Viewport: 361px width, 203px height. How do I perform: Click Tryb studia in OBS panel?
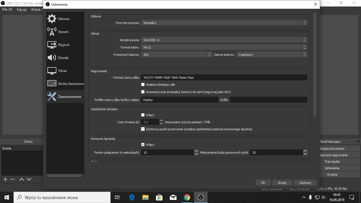point(340,162)
